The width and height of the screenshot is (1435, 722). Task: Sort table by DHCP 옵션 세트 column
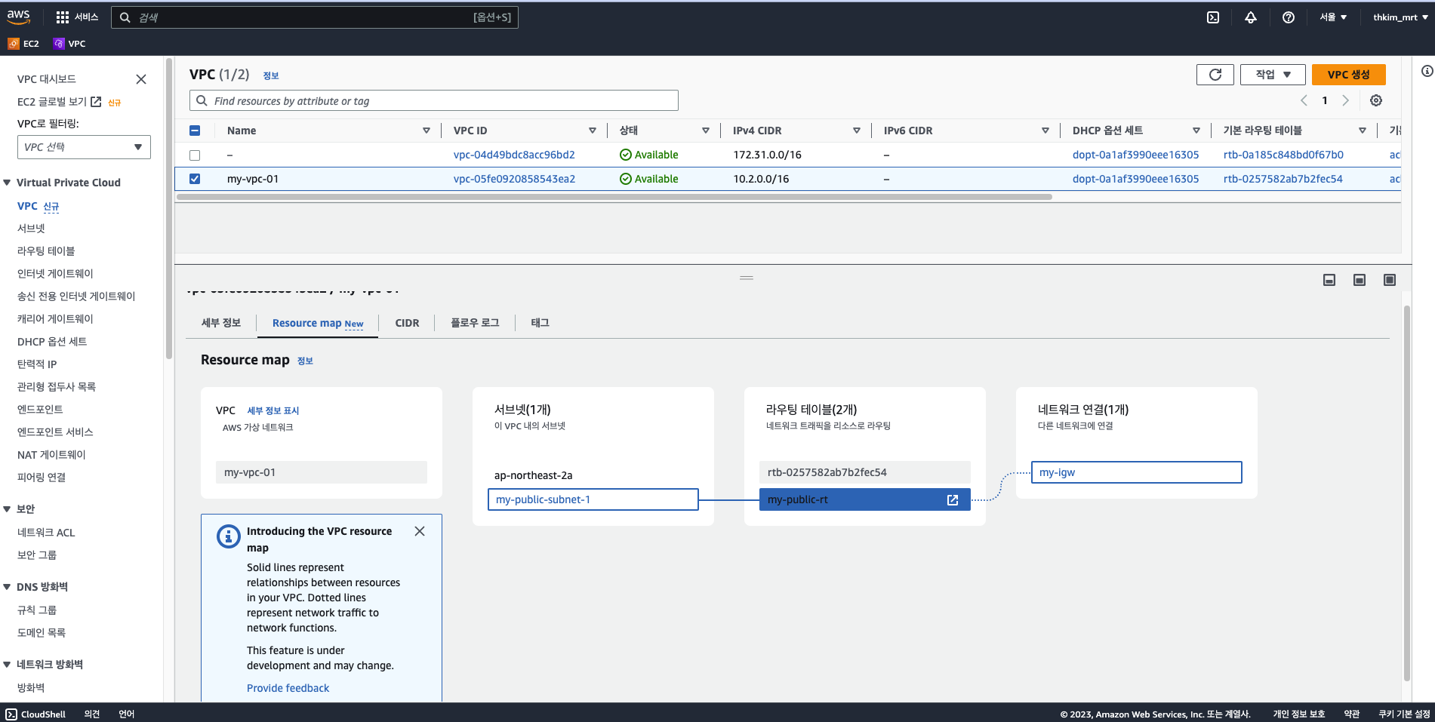pyautogui.click(x=1196, y=131)
